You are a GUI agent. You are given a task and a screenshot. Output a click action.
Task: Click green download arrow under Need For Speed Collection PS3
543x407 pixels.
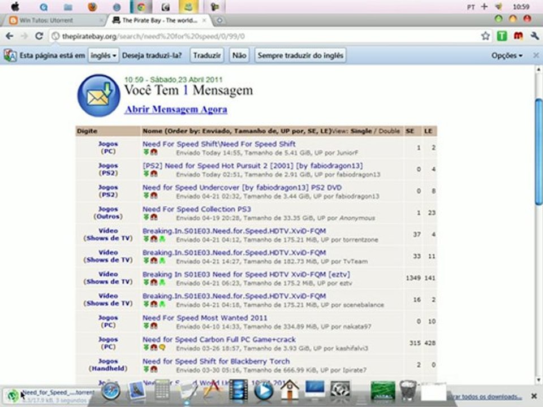pyautogui.click(x=146, y=217)
